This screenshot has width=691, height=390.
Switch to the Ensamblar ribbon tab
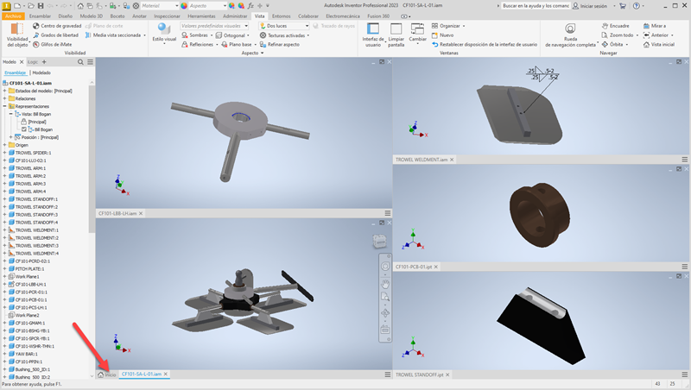(x=40, y=16)
